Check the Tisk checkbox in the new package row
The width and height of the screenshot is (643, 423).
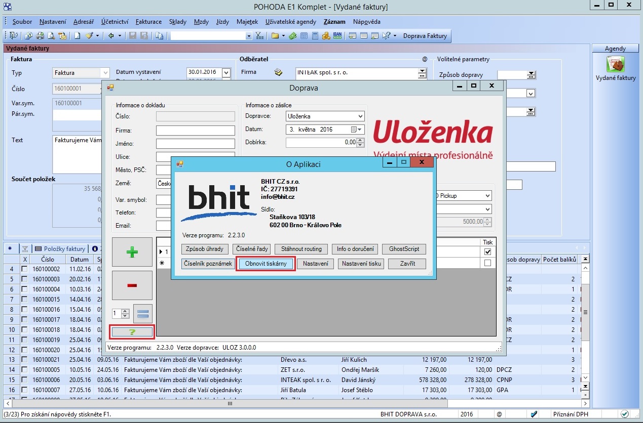pos(487,263)
